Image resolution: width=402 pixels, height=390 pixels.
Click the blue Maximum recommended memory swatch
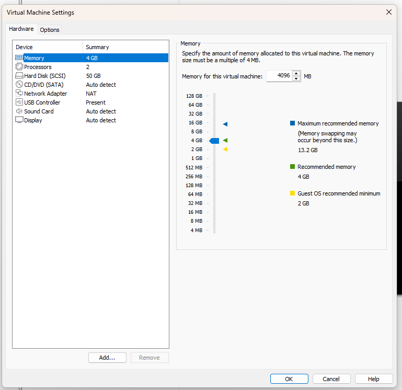pos(292,123)
